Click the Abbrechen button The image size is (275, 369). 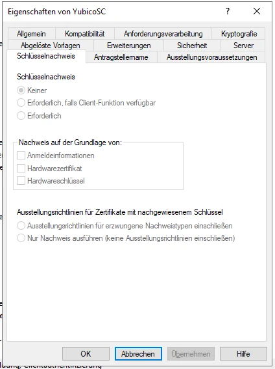point(138,353)
